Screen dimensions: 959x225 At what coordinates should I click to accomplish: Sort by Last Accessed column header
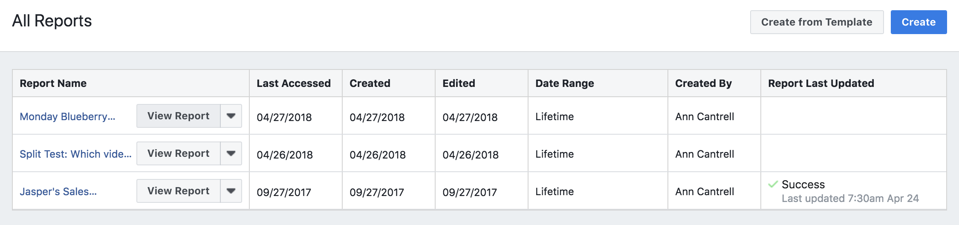click(x=294, y=84)
